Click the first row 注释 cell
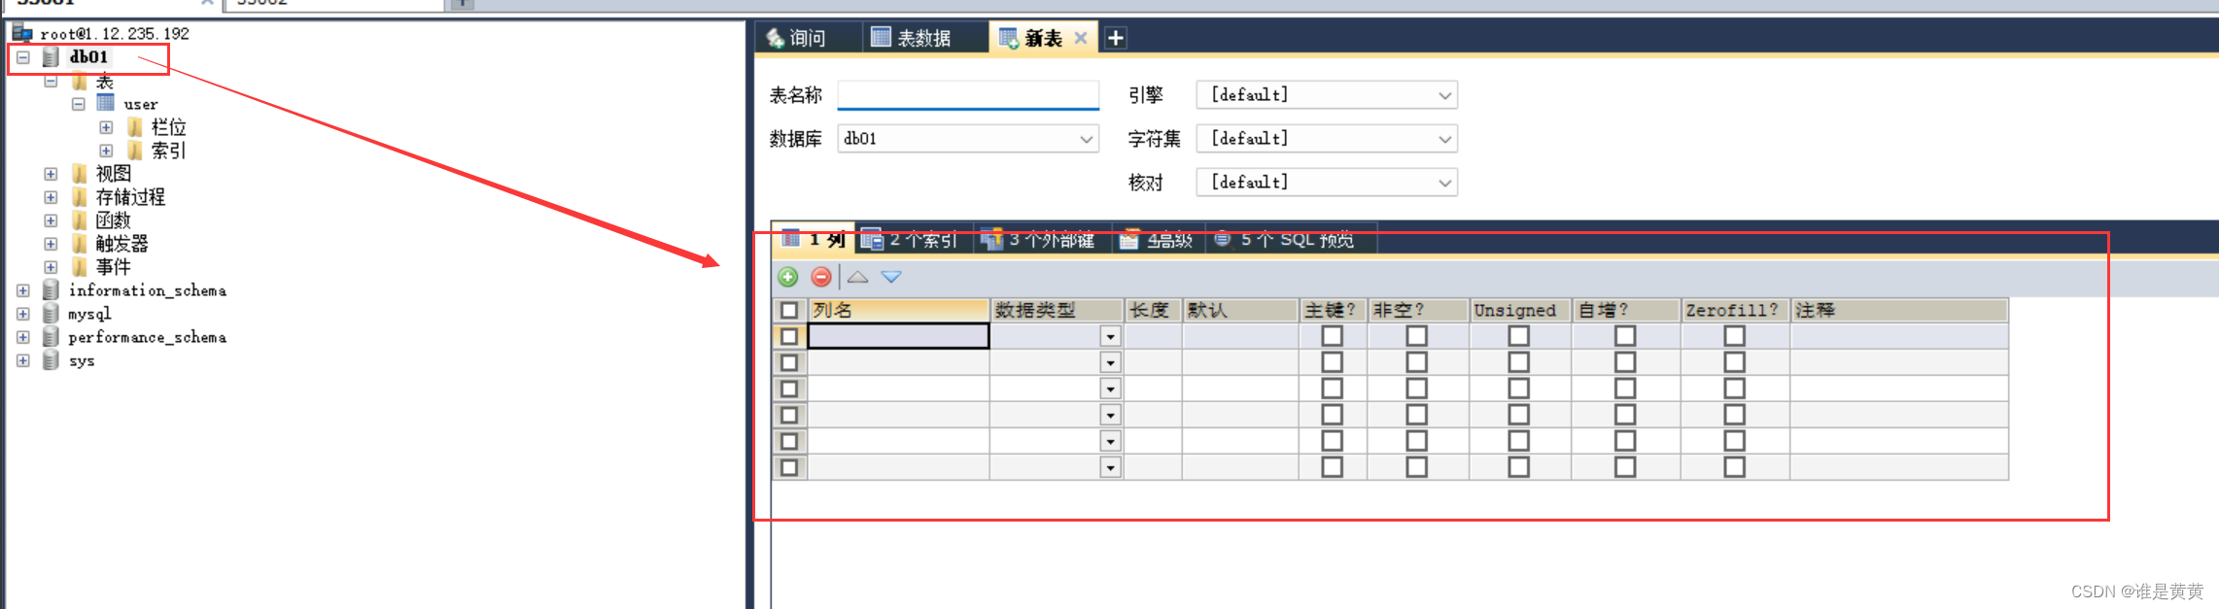Screen dimensions: 2219x609 click(x=1899, y=336)
